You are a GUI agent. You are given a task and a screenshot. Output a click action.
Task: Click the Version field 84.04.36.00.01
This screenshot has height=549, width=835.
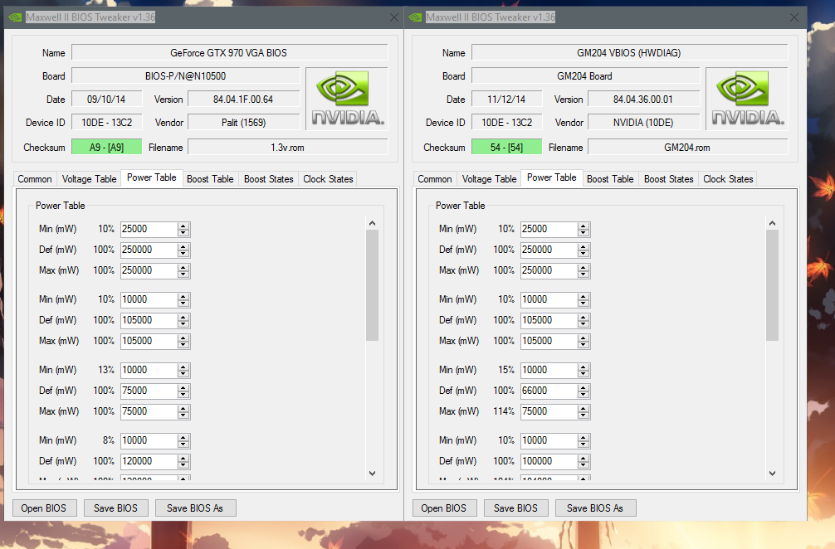[x=643, y=100]
